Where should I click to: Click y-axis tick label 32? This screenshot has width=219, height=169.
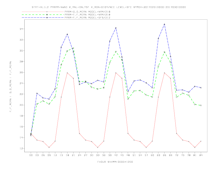[x=21, y=40]
